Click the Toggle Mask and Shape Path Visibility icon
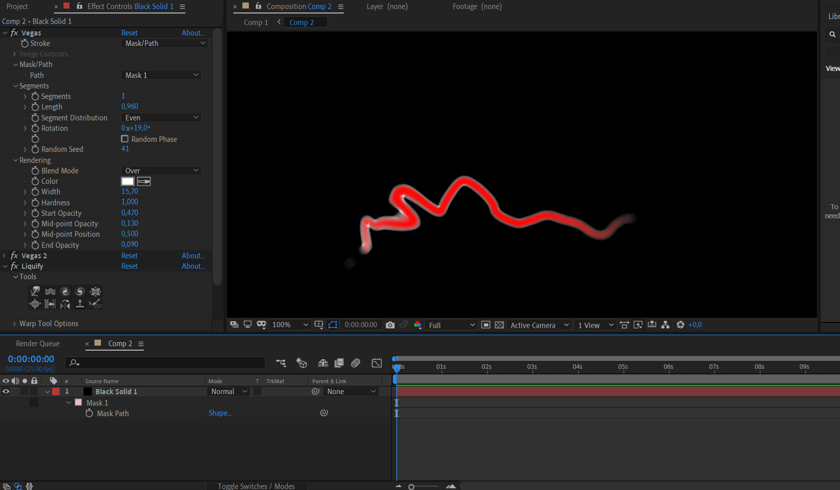The width and height of the screenshot is (840, 490). [x=333, y=325]
